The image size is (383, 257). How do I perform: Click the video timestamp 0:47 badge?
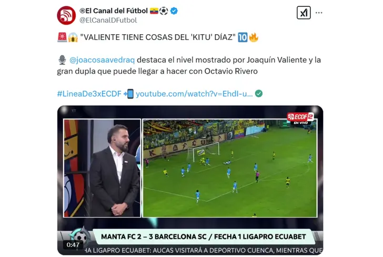point(73,245)
